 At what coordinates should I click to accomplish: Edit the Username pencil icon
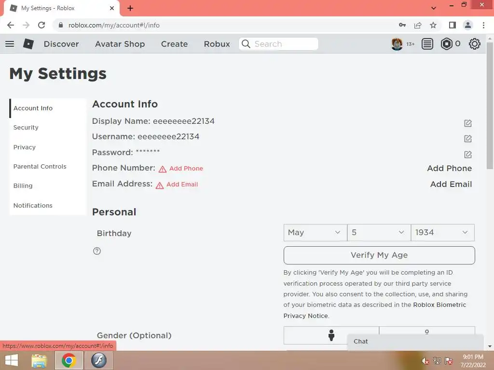(468, 138)
